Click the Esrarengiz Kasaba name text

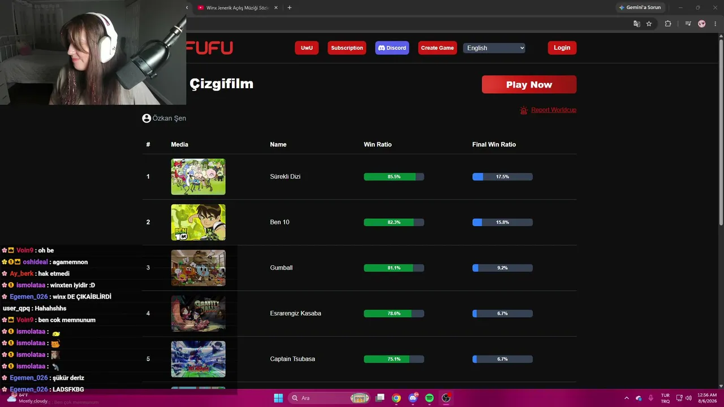[x=295, y=313]
